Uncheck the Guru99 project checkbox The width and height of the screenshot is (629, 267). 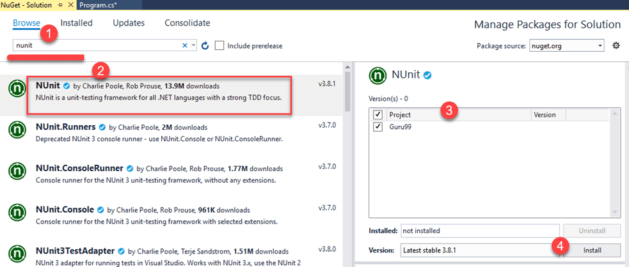(x=378, y=126)
